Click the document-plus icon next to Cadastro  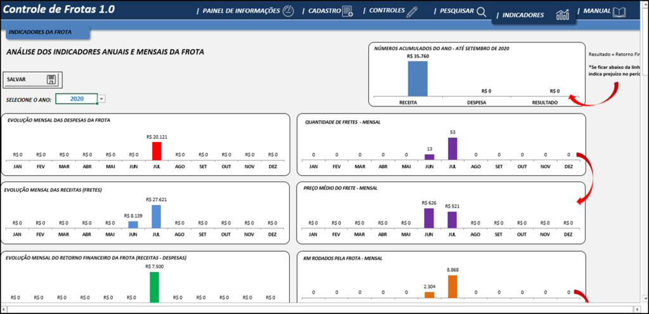[347, 11]
